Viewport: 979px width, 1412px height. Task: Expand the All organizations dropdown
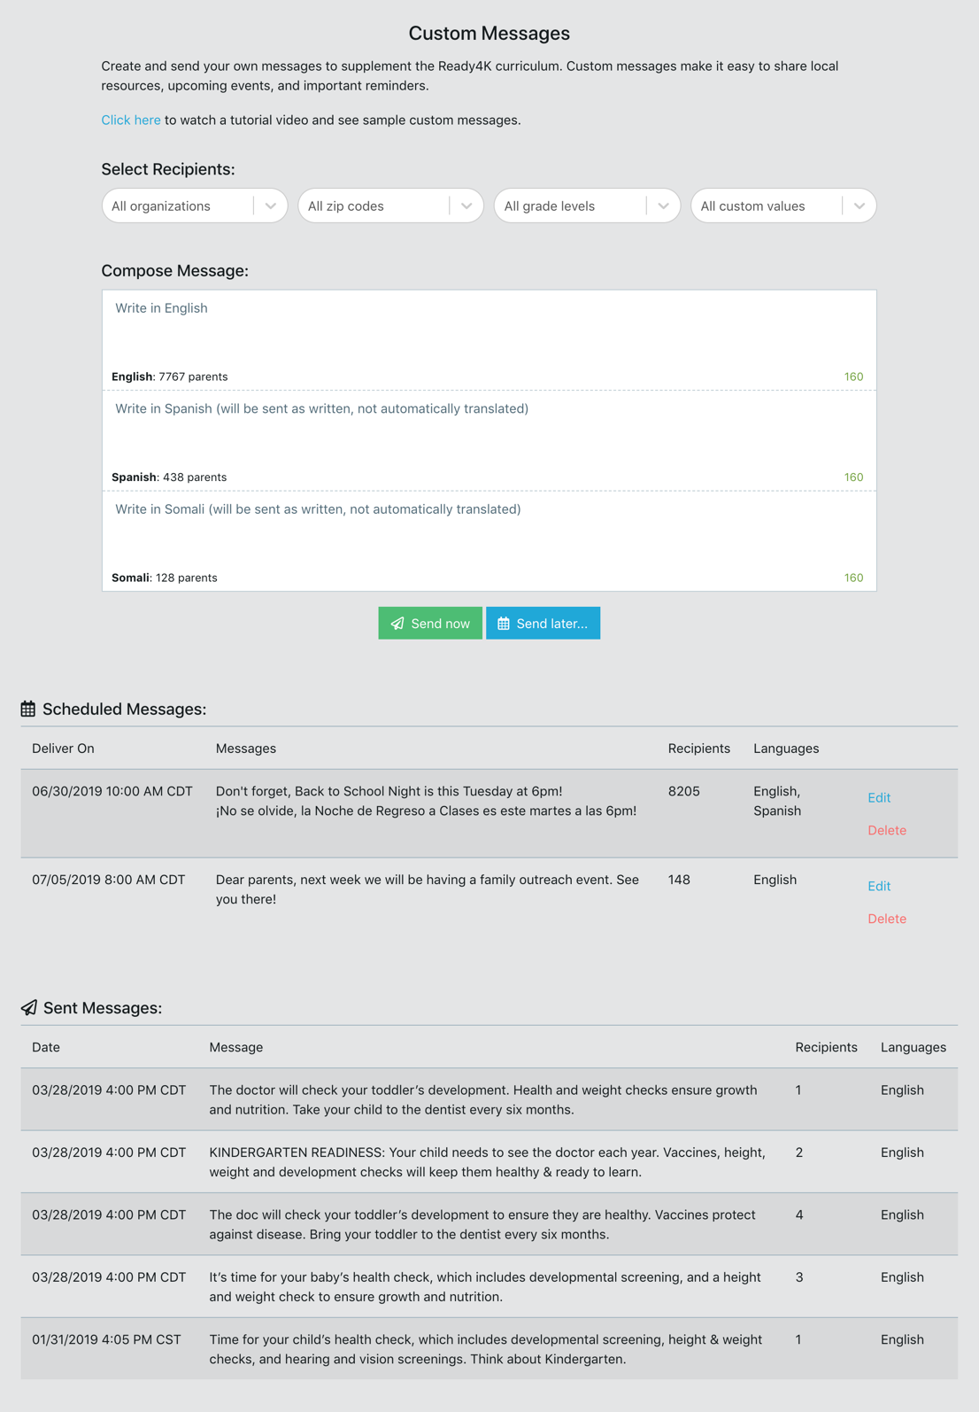(271, 206)
